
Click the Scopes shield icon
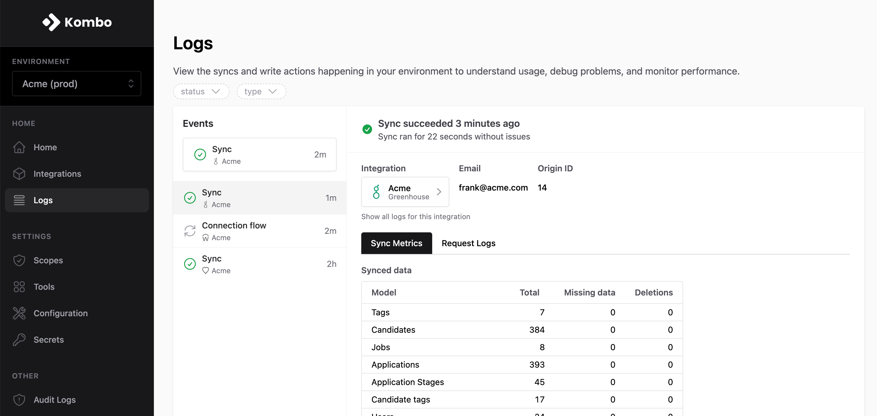[x=19, y=260]
